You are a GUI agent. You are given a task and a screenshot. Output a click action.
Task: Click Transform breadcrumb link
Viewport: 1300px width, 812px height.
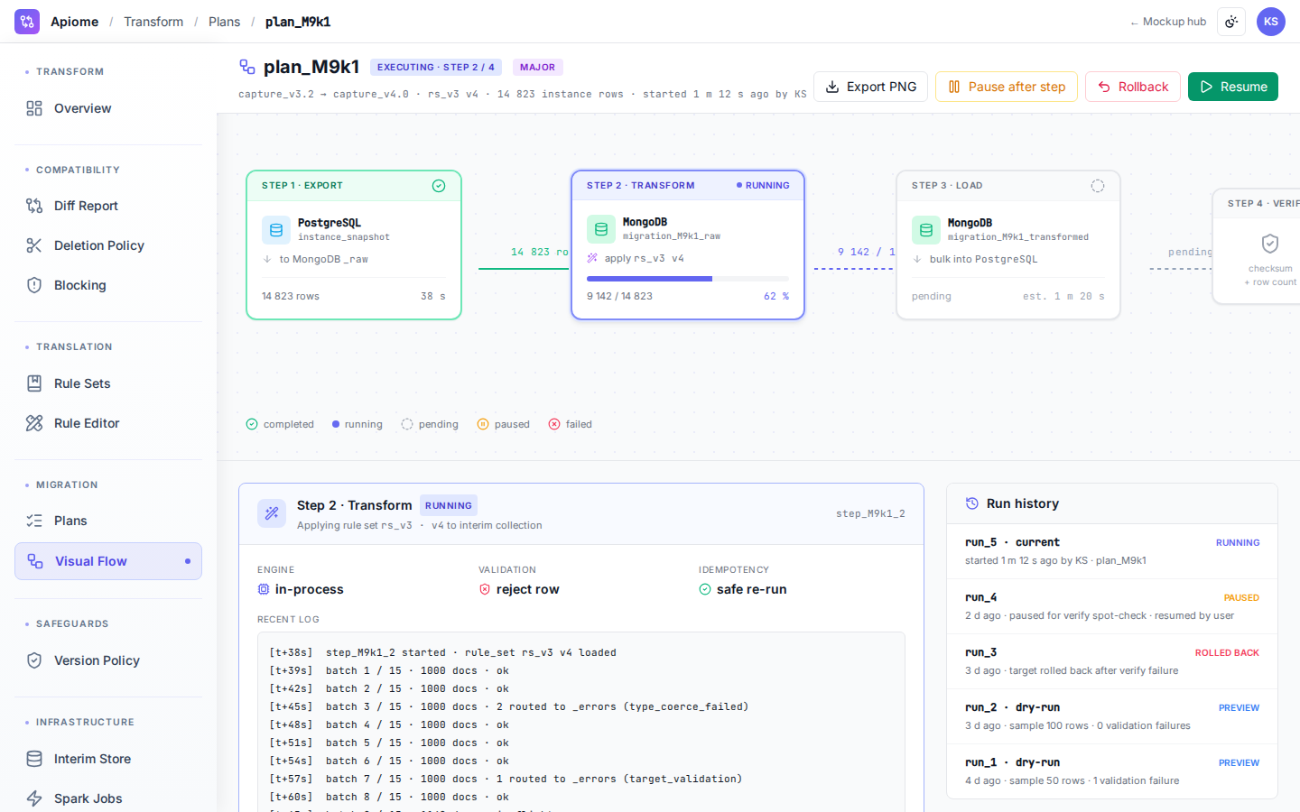(x=153, y=22)
